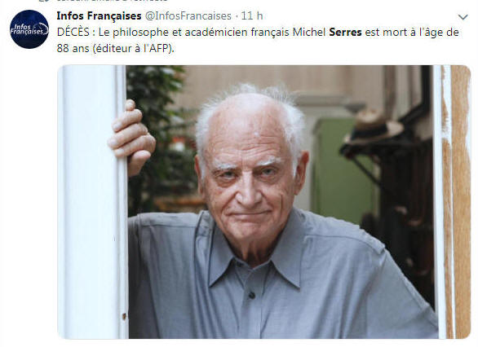Click the green plant in the photo background
478x347 pixels.
click(x=162, y=137)
